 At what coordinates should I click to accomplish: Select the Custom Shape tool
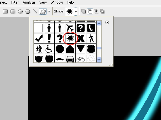(x=43, y=11)
